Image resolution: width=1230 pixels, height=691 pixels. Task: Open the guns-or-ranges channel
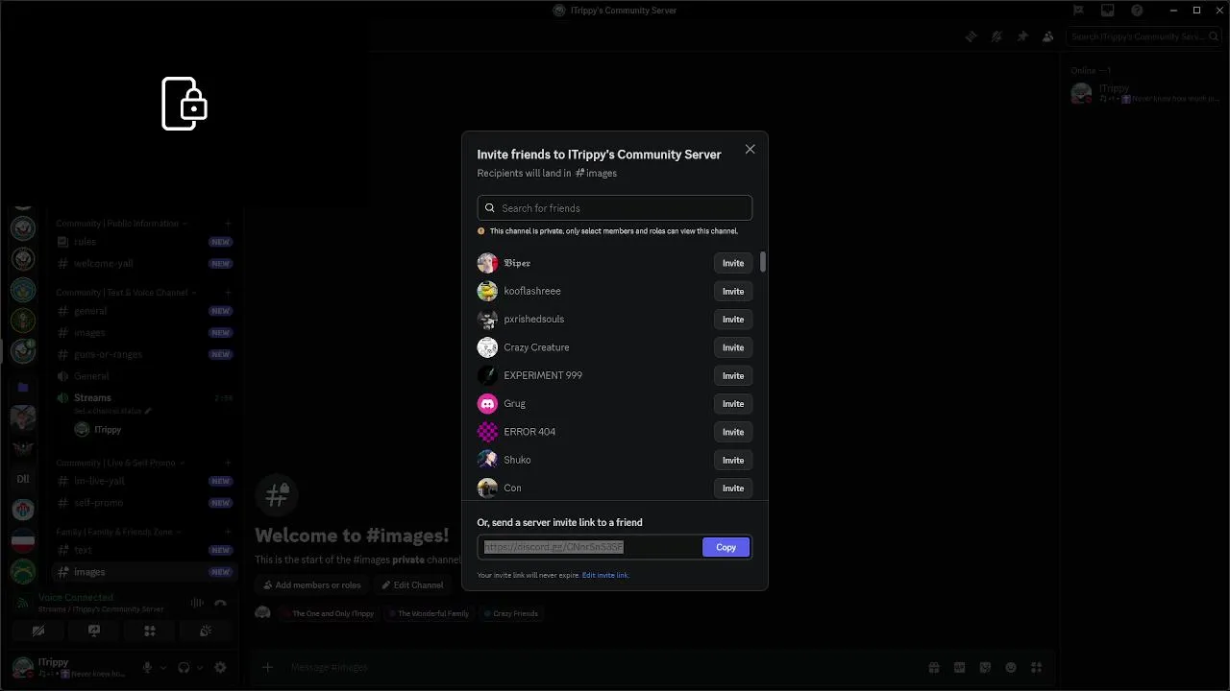(x=144, y=354)
